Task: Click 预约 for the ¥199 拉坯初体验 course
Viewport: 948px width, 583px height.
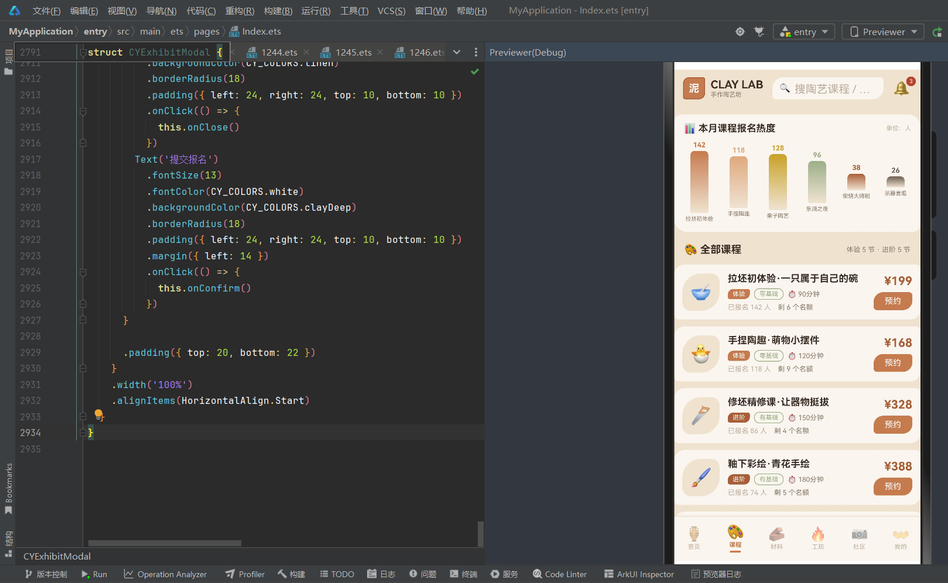Action: click(x=892, y=301)
